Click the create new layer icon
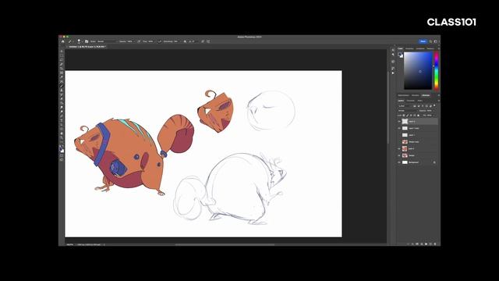 click(430, 244)
